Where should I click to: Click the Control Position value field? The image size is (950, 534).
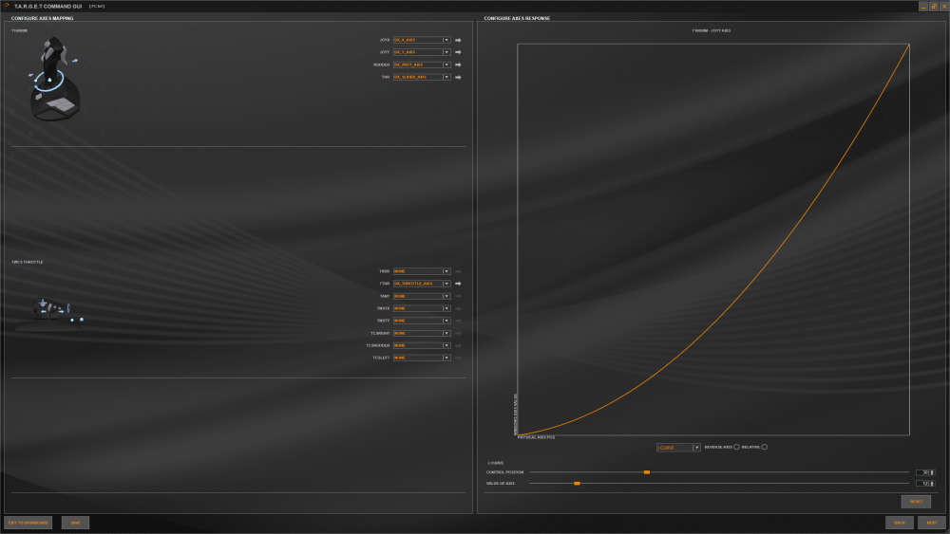[922, 472]
